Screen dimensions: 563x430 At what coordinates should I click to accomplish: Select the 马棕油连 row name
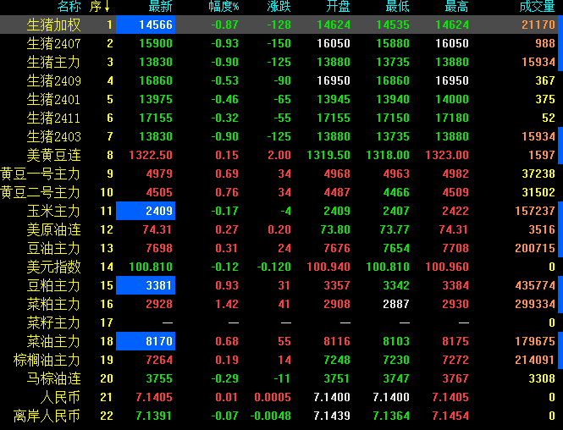tap(54, 379)
